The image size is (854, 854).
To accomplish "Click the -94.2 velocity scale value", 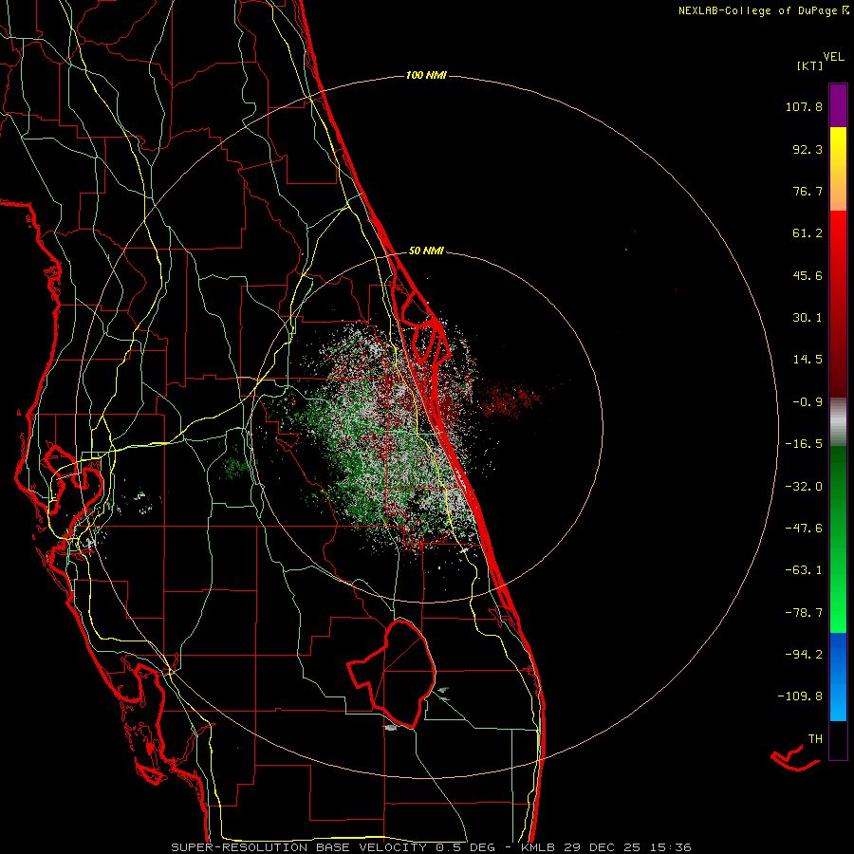I will pos(804,655).
